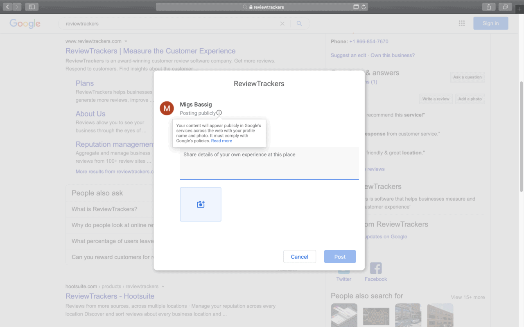Viewport: 524px width, 327px height.
Task: Expand the dropdown beside the hootsuite.com breadcrumb
Action: [163, 286]
